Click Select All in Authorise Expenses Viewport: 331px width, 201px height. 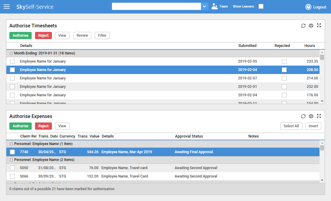[291, 126]
